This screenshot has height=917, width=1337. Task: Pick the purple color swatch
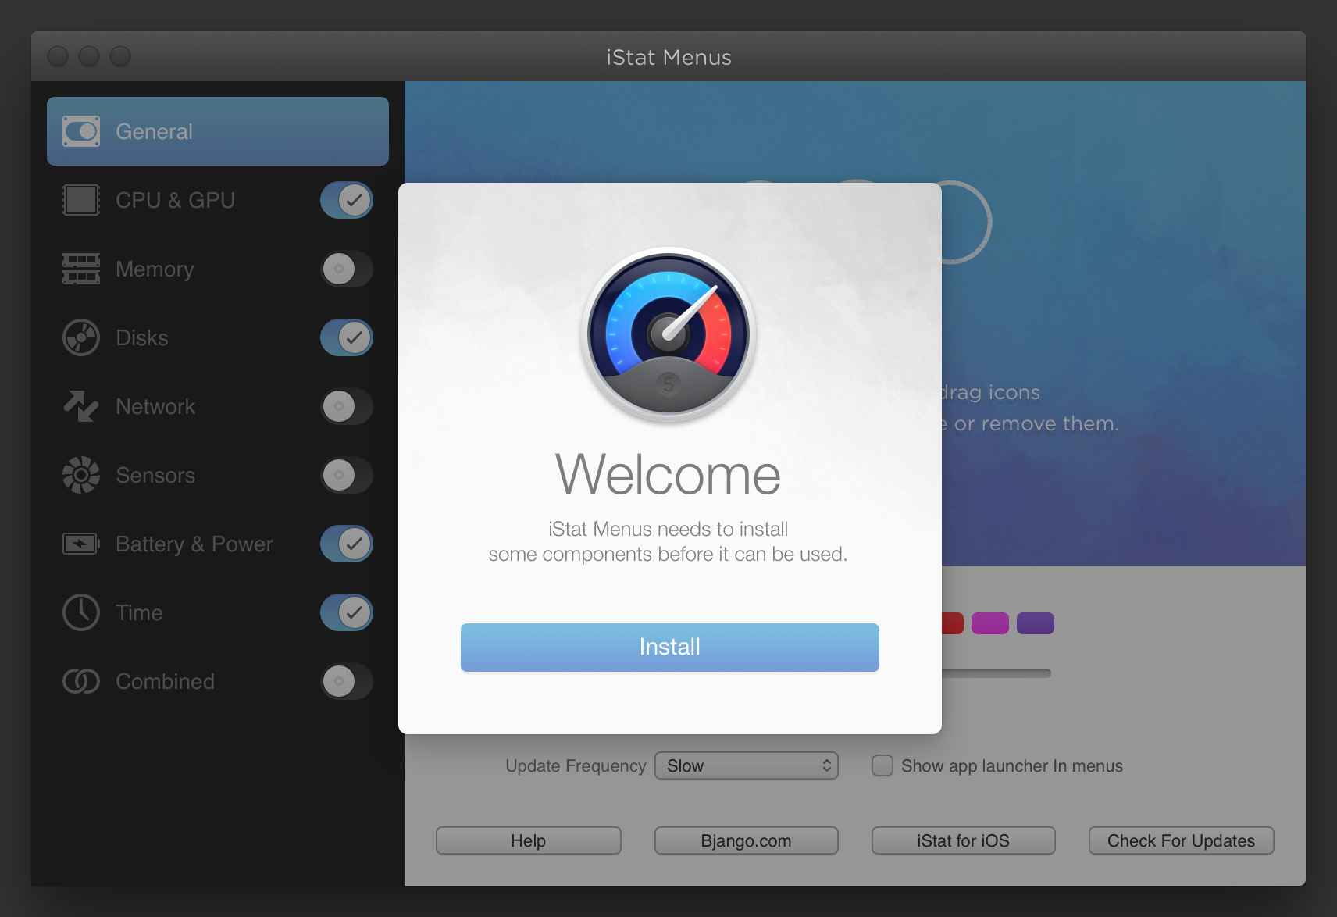(x=1036, y=623)
